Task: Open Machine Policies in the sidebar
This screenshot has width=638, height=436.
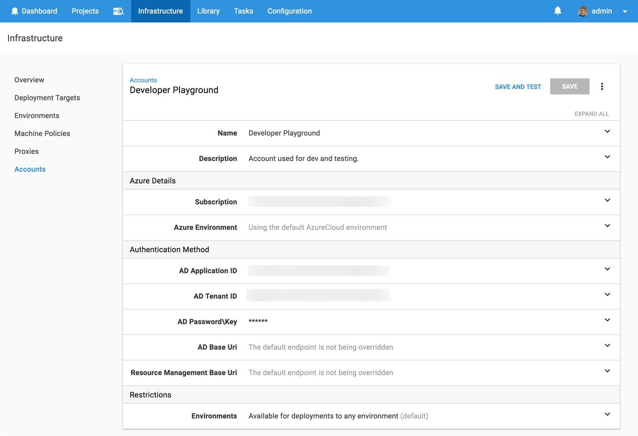Action: coord(42,133)
